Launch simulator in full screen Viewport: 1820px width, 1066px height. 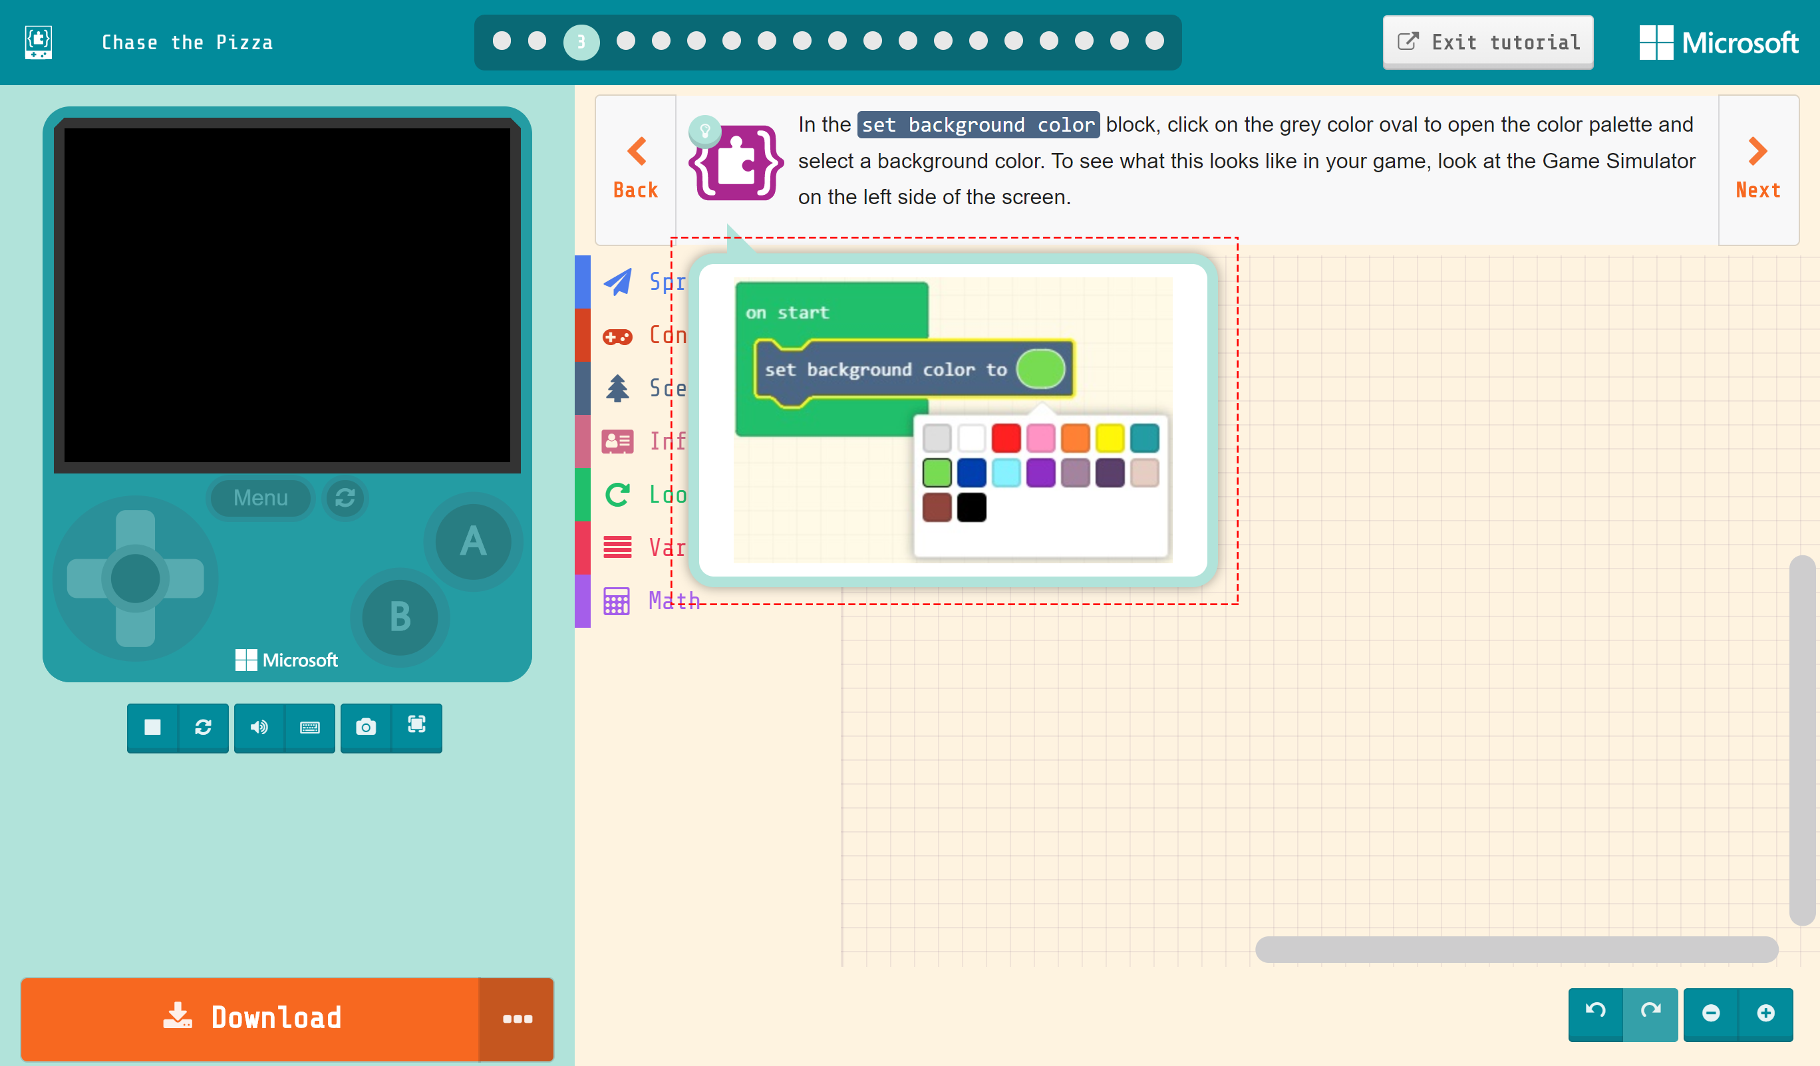[x=416, y=725]
